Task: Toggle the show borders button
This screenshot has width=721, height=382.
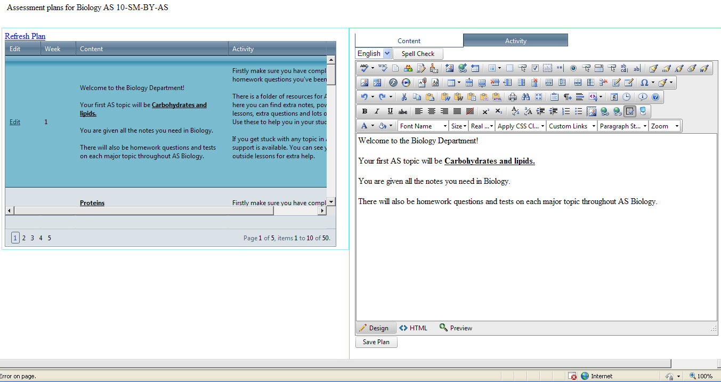Action: point(630,111)
